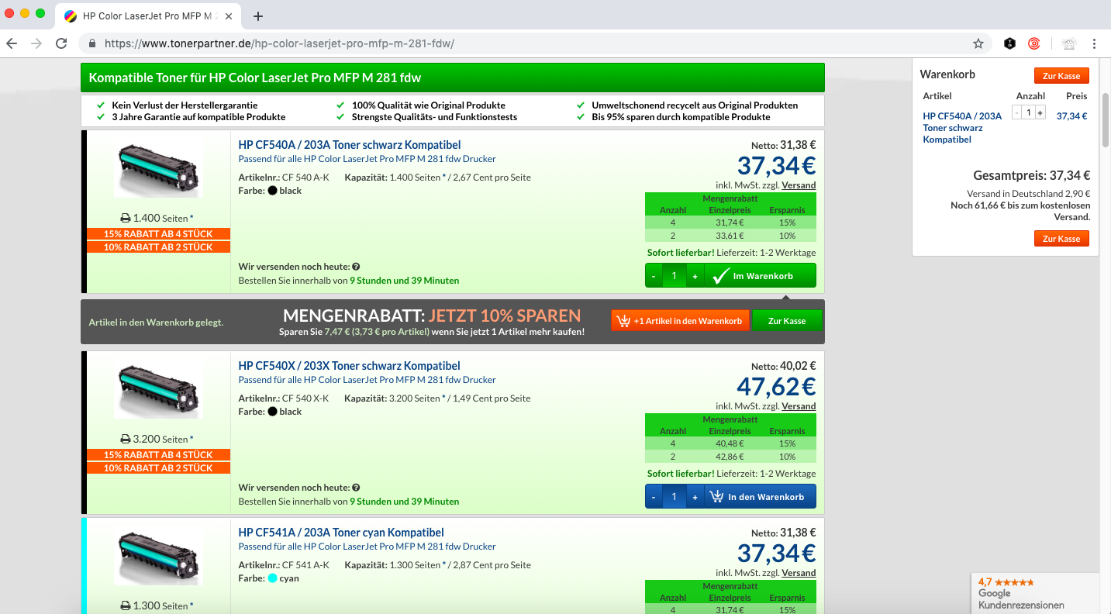The width and height of the screenshot is (1111, 614).
Task: Increase CF540X quantity with plus button
Action: [x=695, y=497]
